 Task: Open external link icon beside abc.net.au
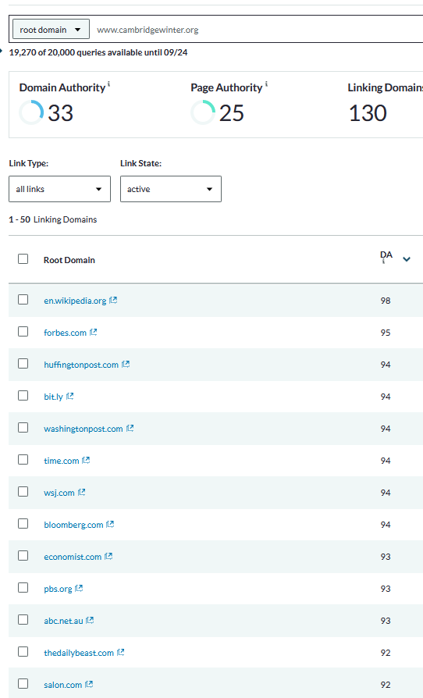coord(90,620)
